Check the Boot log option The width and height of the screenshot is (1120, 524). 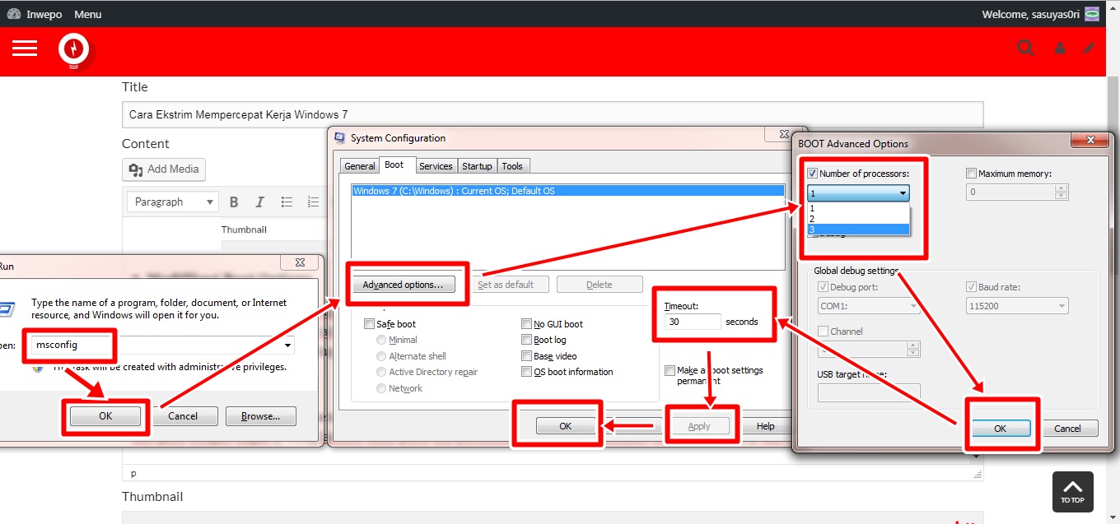click(526, 340)
